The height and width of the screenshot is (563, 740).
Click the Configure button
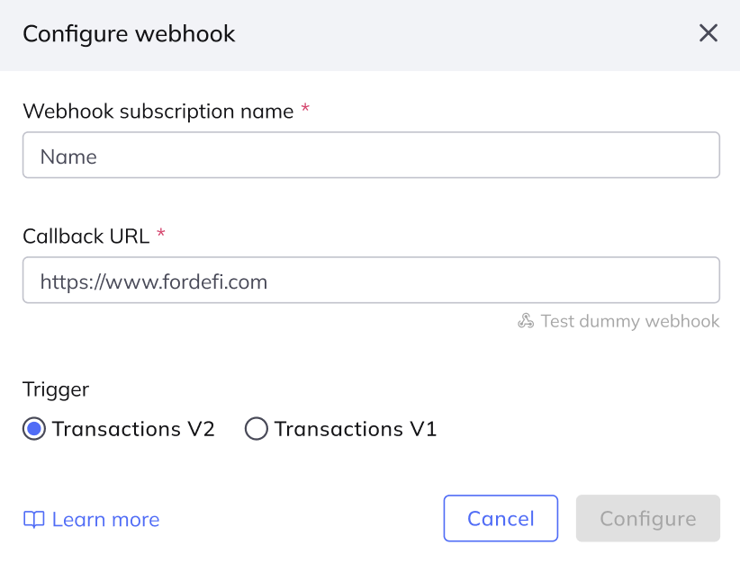point(648,518)
